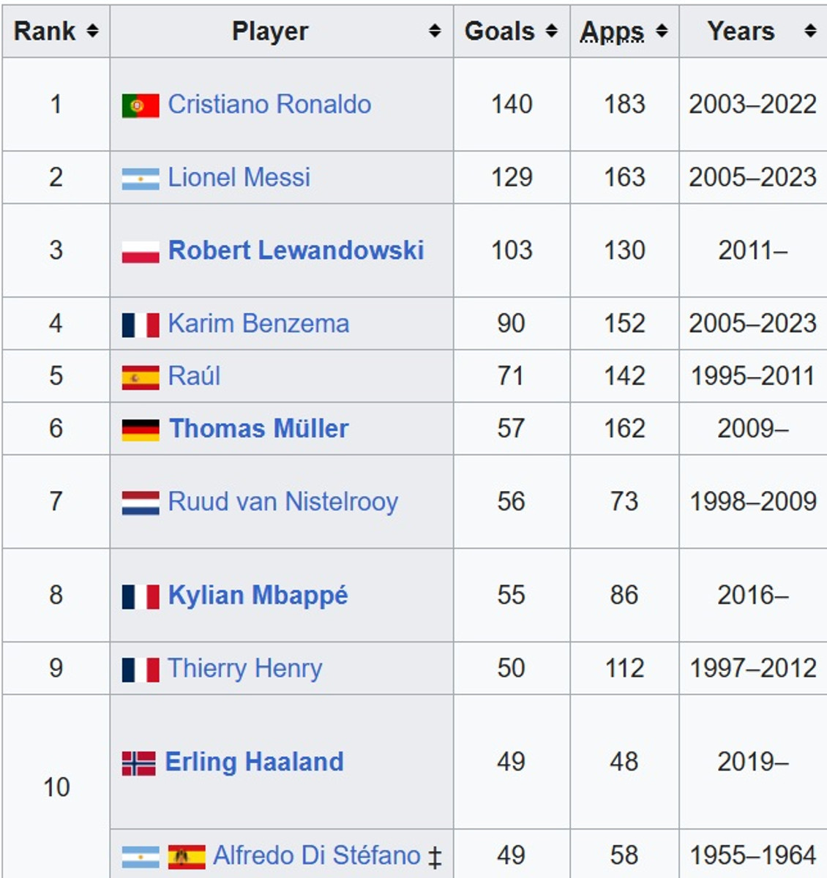Click the Norway flag next to Erling Haaland
This screenshot has width=827, height=878.
139,763
